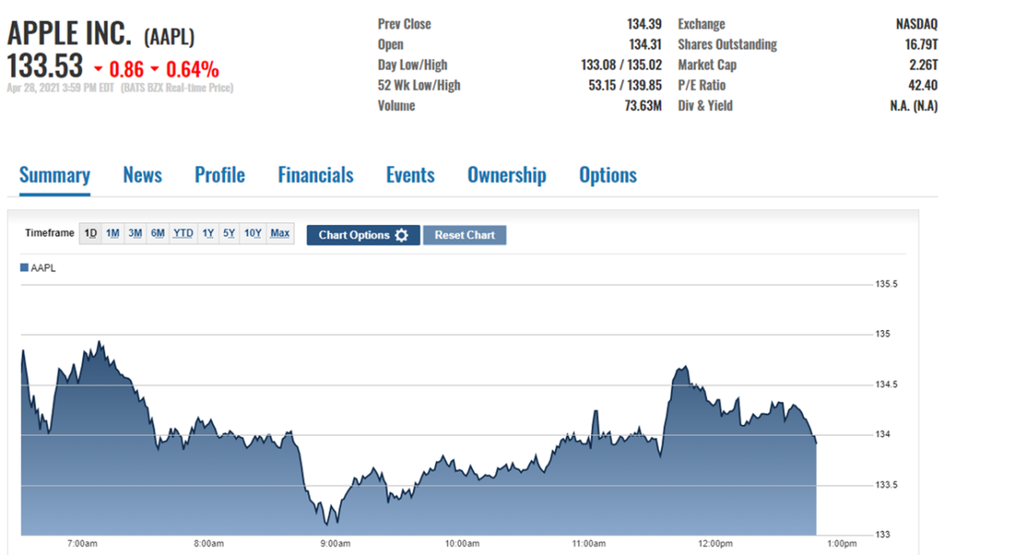Click the Volume value 73.63M
This screenshot has width=1015, height=555.
pos(643,106)
